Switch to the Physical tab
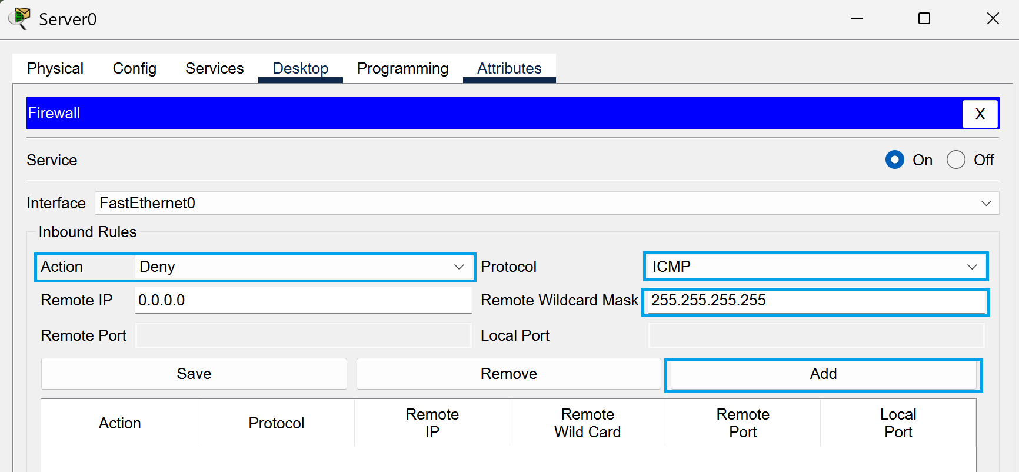 click(55, 68)
